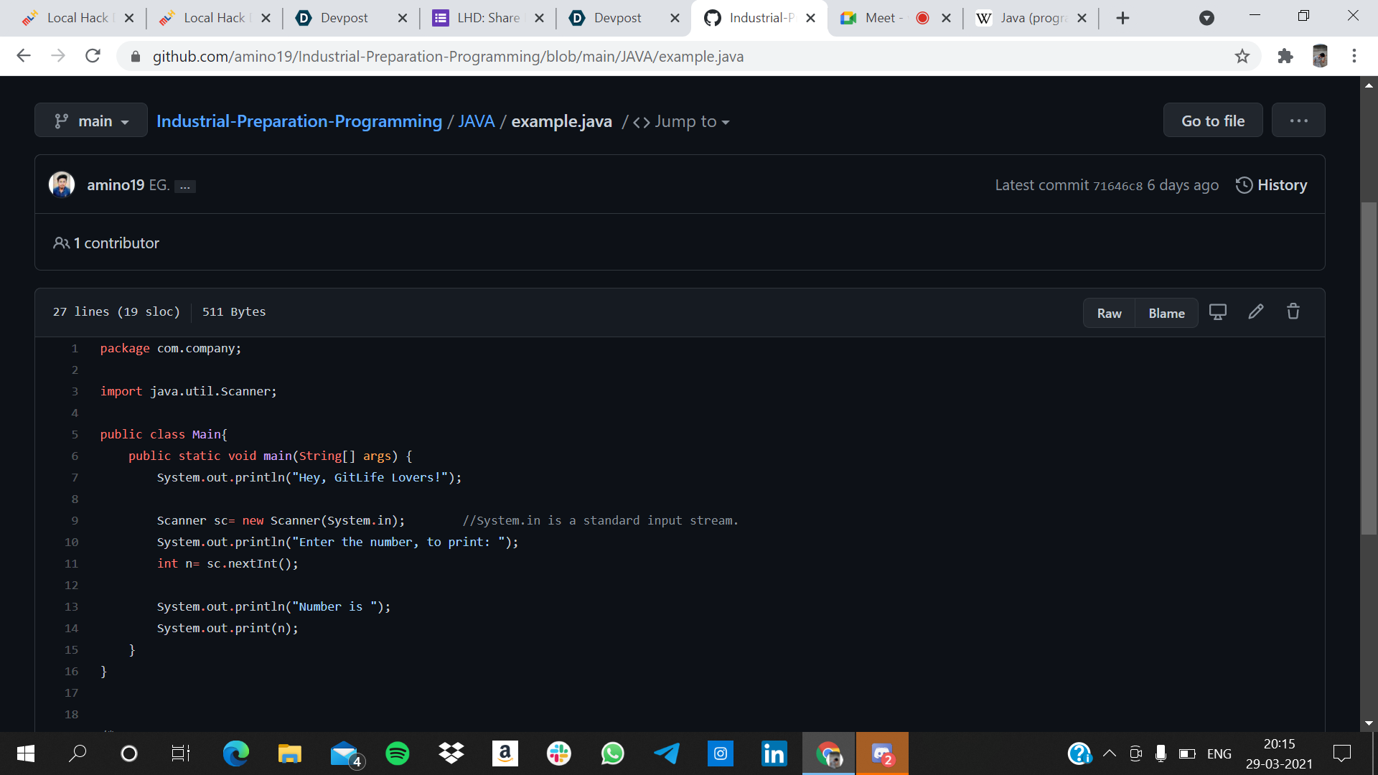The width and height of the screenshot is (1378, 775).
Task: Click the pencil edit file icon
Action: pyautogui.click(x=1255, y=312)
